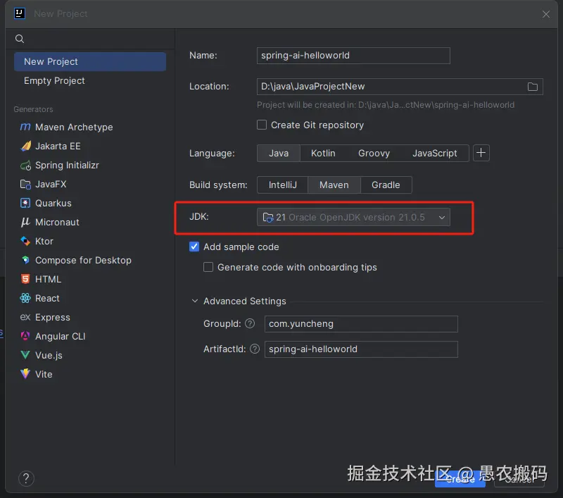
Task: Click the Compose for Desktop label
Action: click(x=83, y=260)
